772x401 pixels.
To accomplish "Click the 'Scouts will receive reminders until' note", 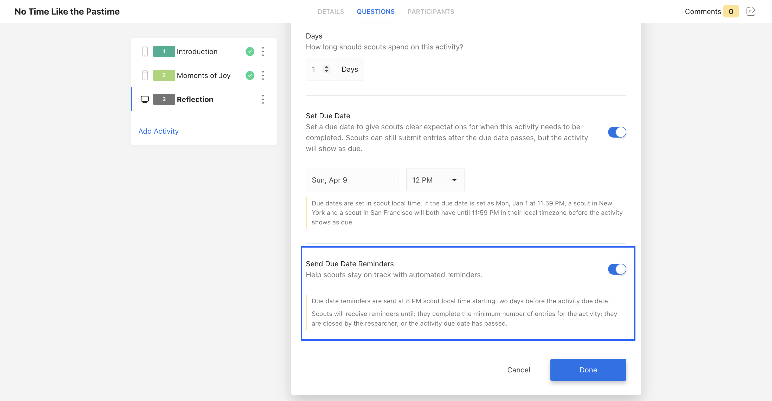I will coord(464,319).
